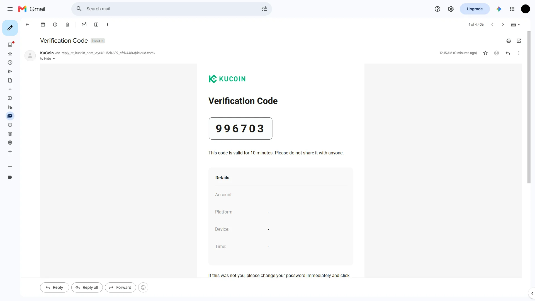The image size is (535, 301).
Task: Open Sent in sidebar
Action: 10,71
